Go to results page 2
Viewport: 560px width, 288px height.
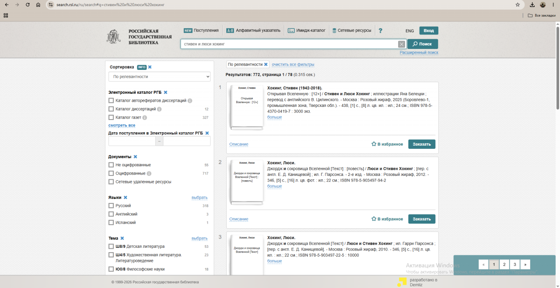coord(504,264)
